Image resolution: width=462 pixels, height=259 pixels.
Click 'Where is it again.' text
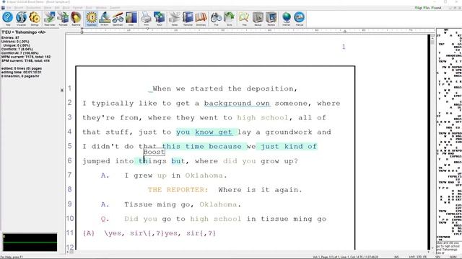tap(261, 190)
